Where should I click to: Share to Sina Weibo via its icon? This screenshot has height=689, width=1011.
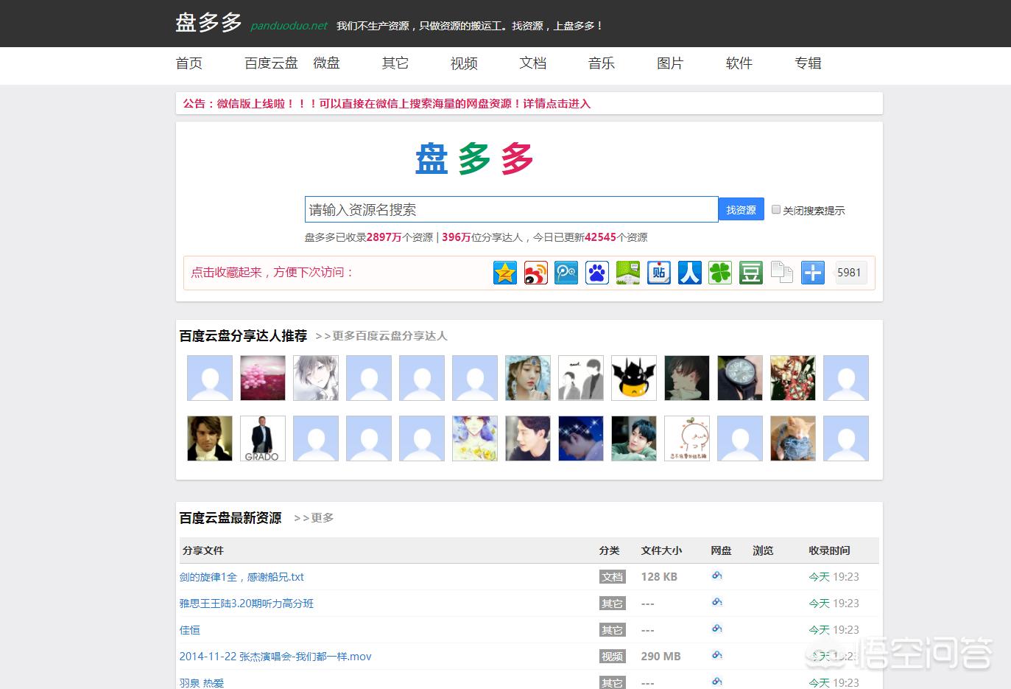pyautogui.click(x=535, y=273)
